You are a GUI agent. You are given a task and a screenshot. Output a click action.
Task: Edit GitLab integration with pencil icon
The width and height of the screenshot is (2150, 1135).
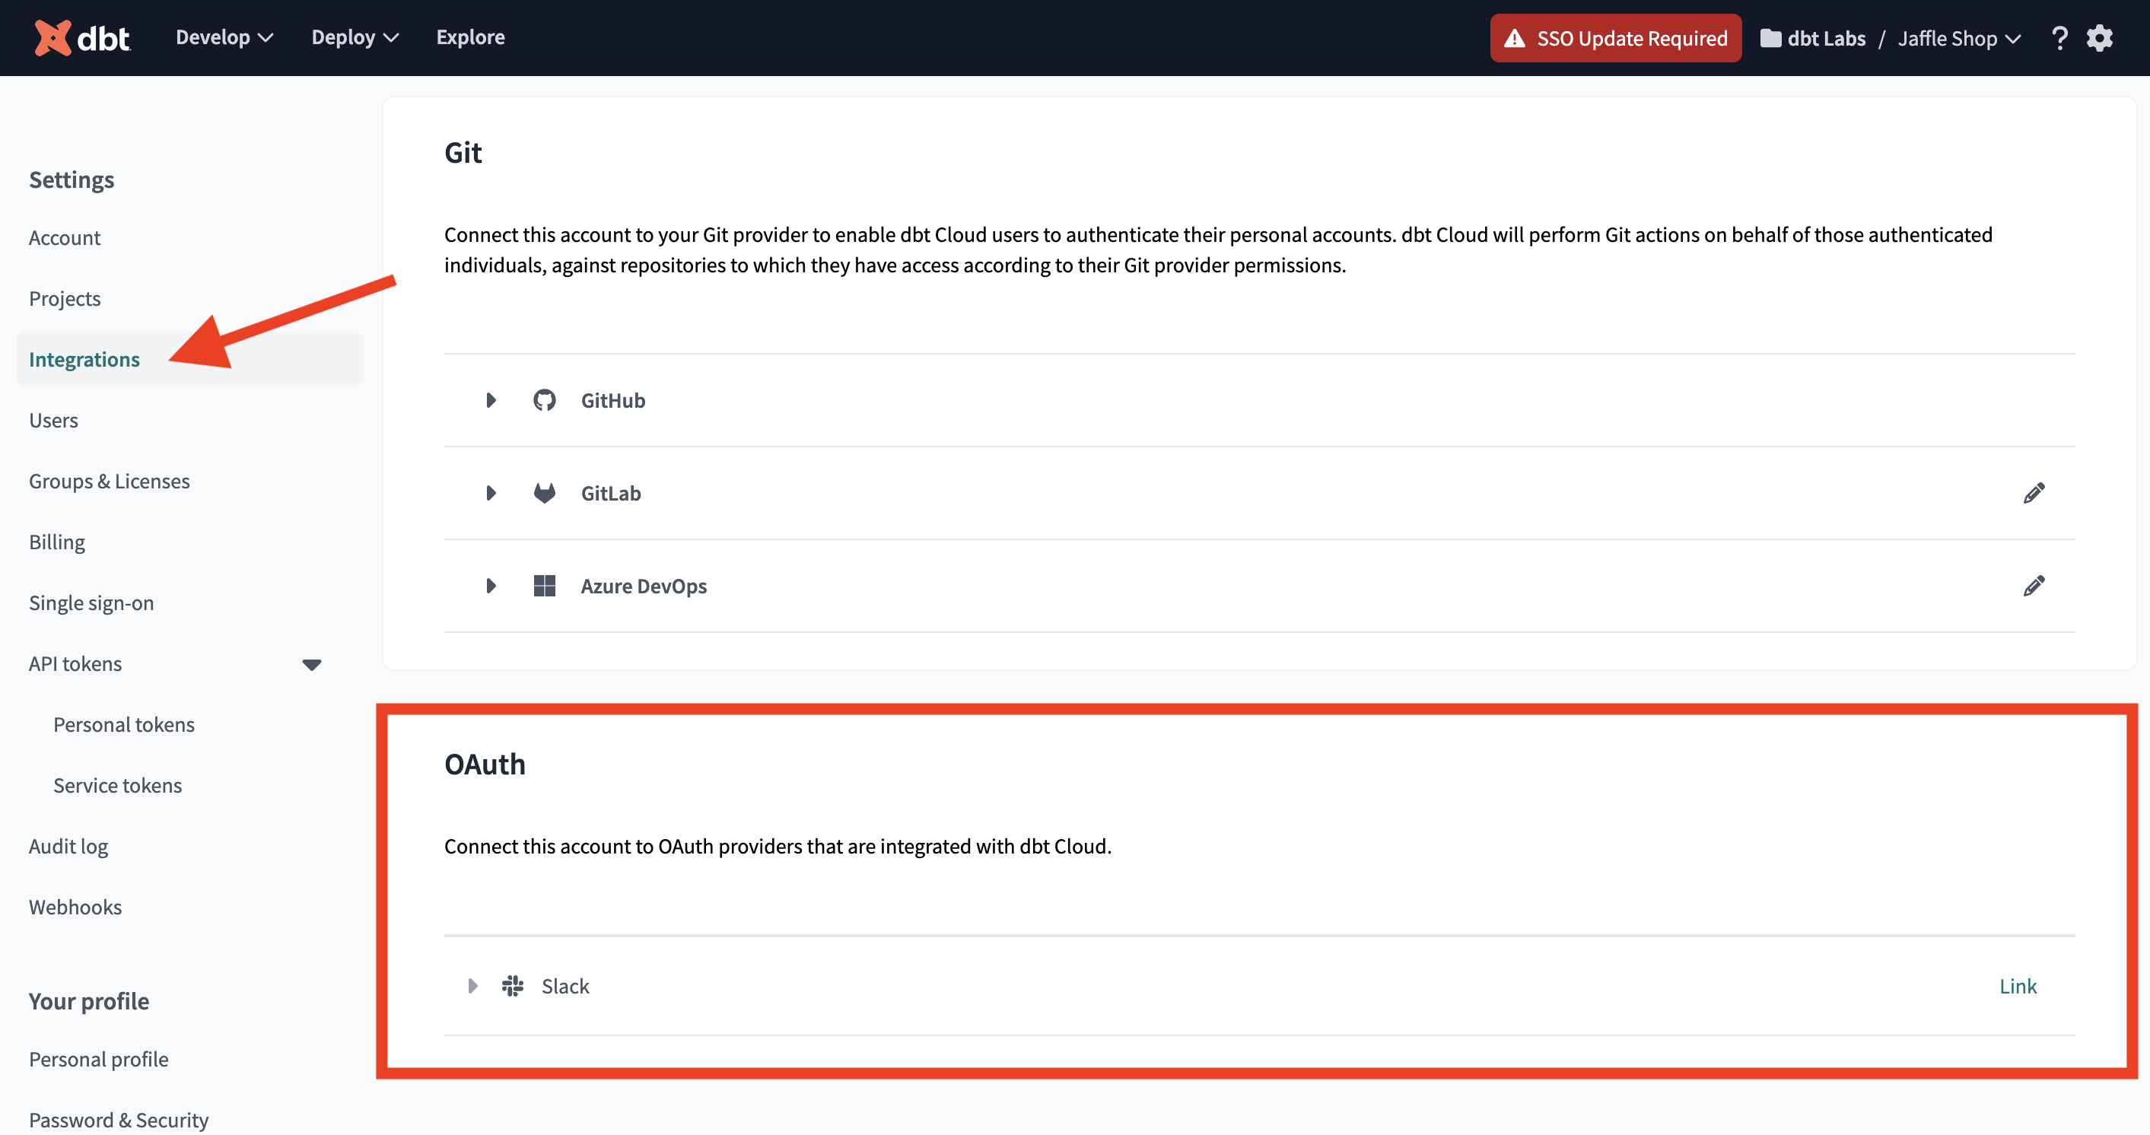click(2034, 493)
